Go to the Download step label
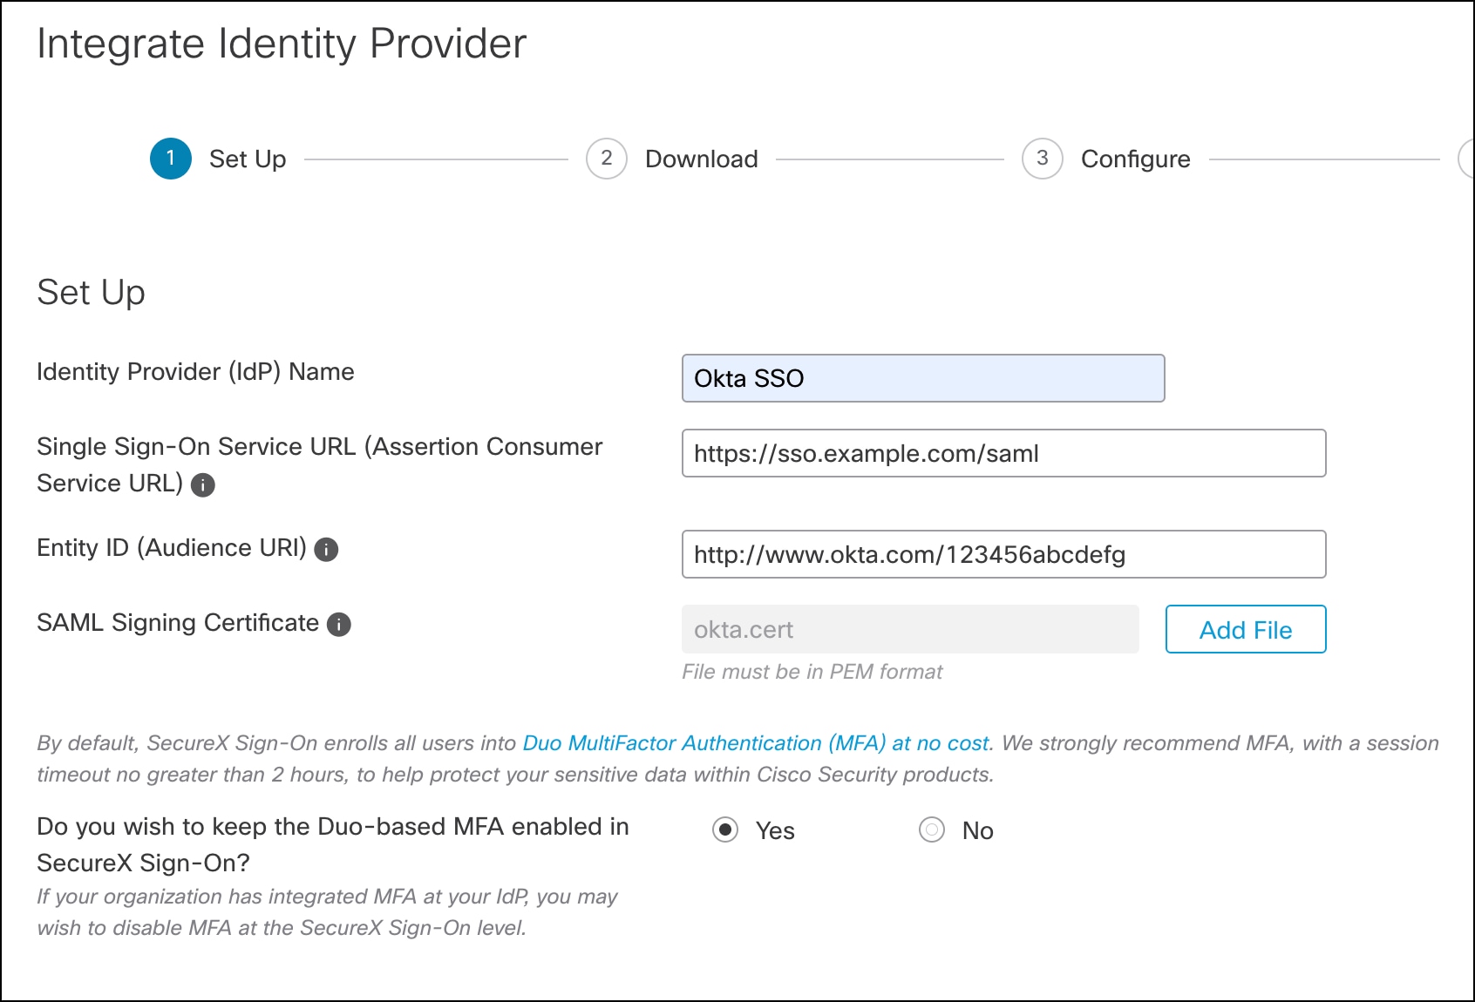This screenshot has width=1475, height=1002. 702,159
